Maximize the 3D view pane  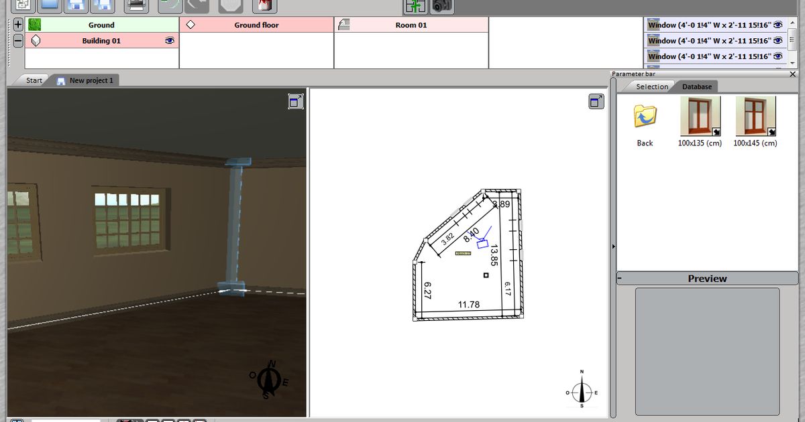(x=295, y=101)
